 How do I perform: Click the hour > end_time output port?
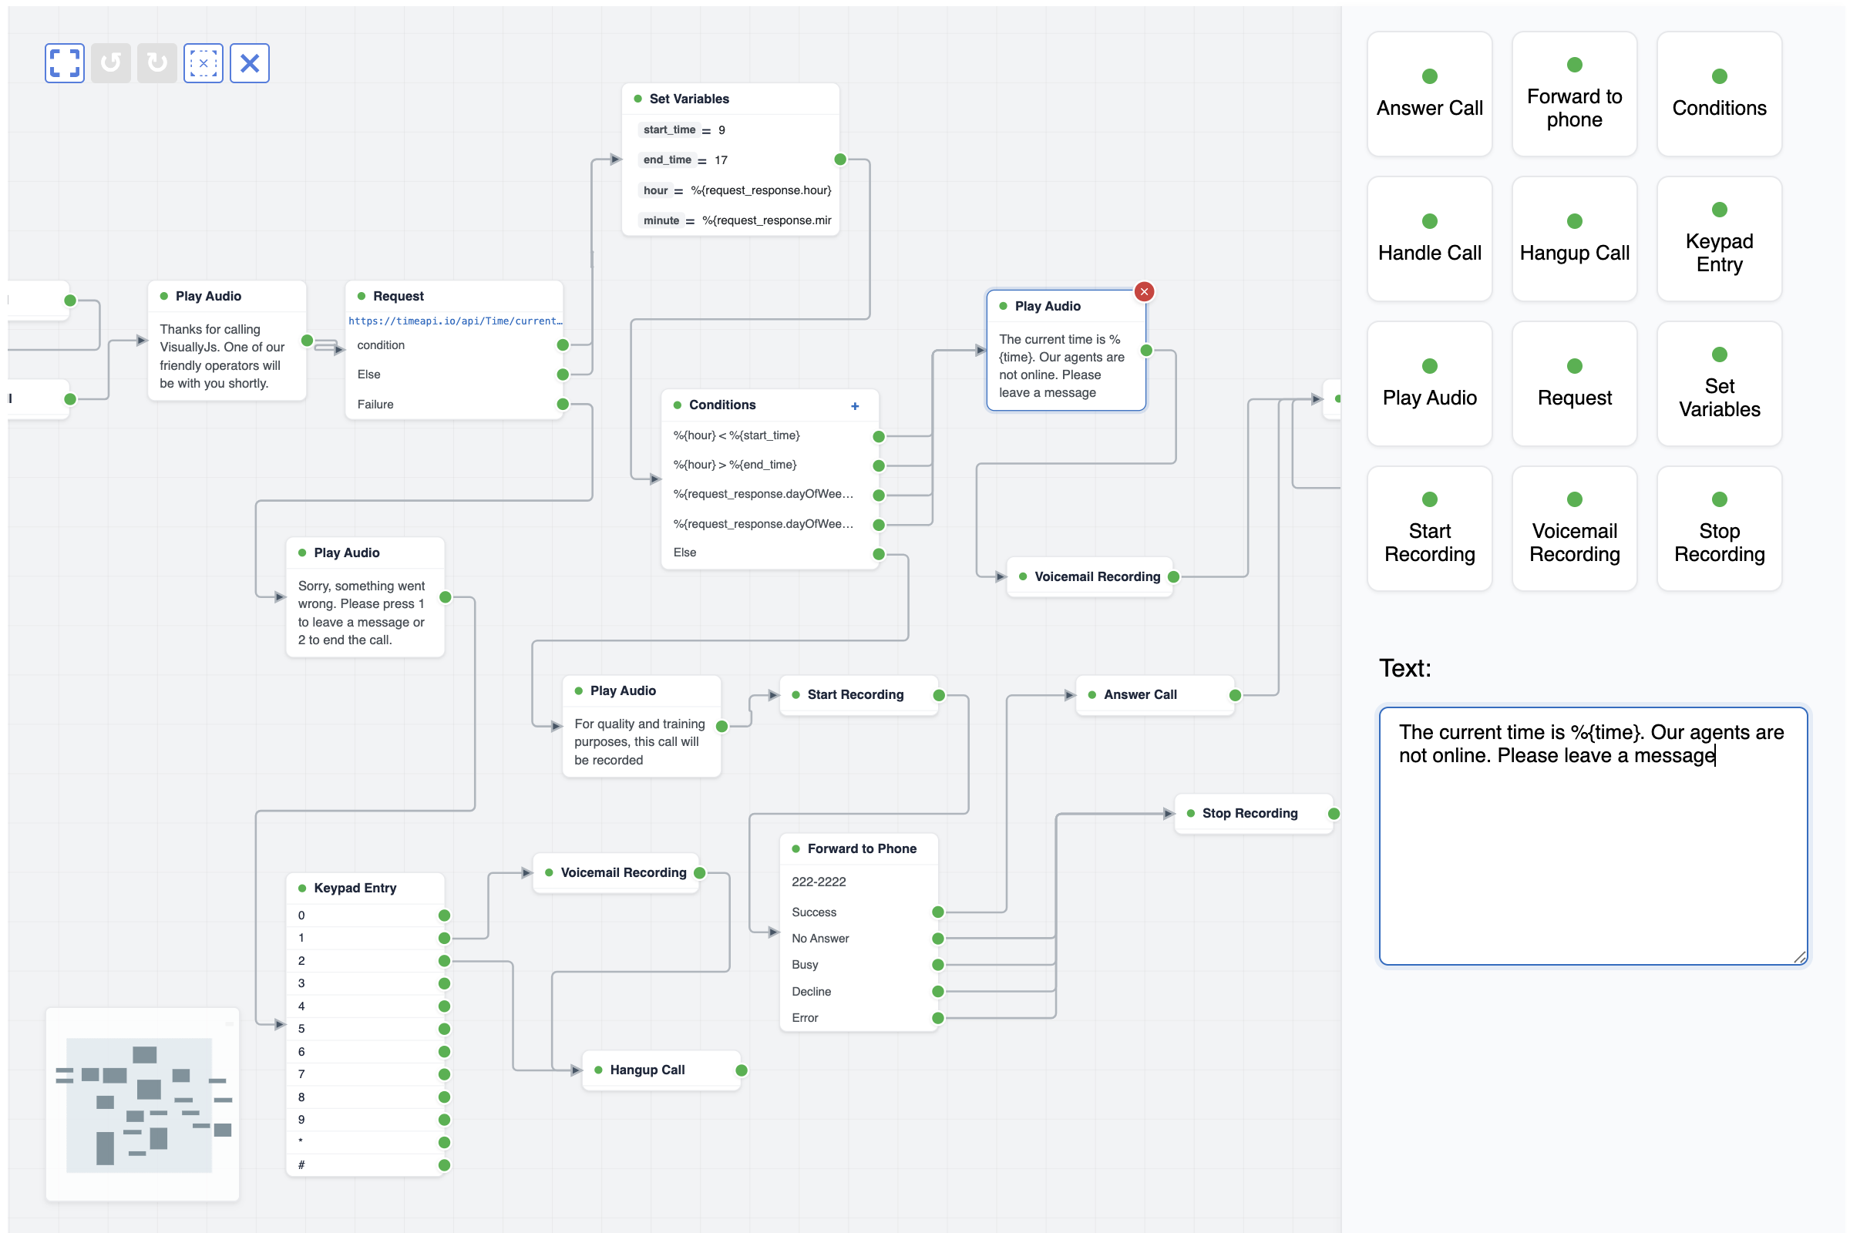(880, 467)
